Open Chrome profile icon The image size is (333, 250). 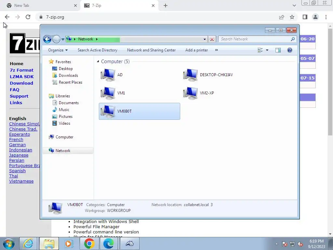click(x=315, y=17)
